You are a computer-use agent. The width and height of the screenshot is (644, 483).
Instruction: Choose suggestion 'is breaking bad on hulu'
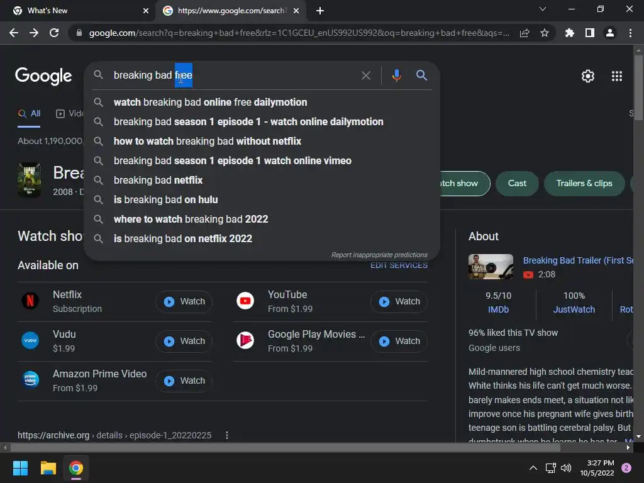click(x=262, y=199)
